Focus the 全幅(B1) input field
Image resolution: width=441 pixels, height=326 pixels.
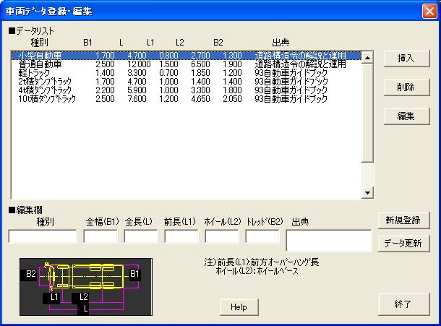[100, 236]
